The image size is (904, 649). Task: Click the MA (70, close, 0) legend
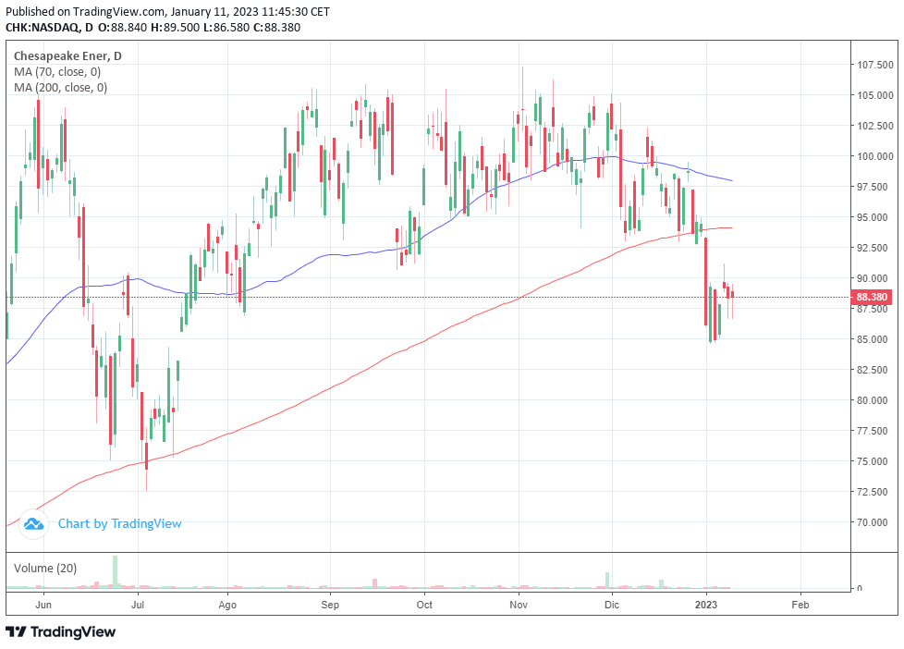pos(57,71)
